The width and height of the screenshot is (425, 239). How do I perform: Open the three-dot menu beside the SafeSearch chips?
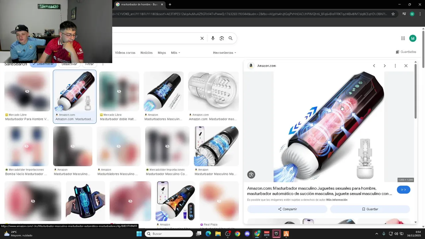103,64
